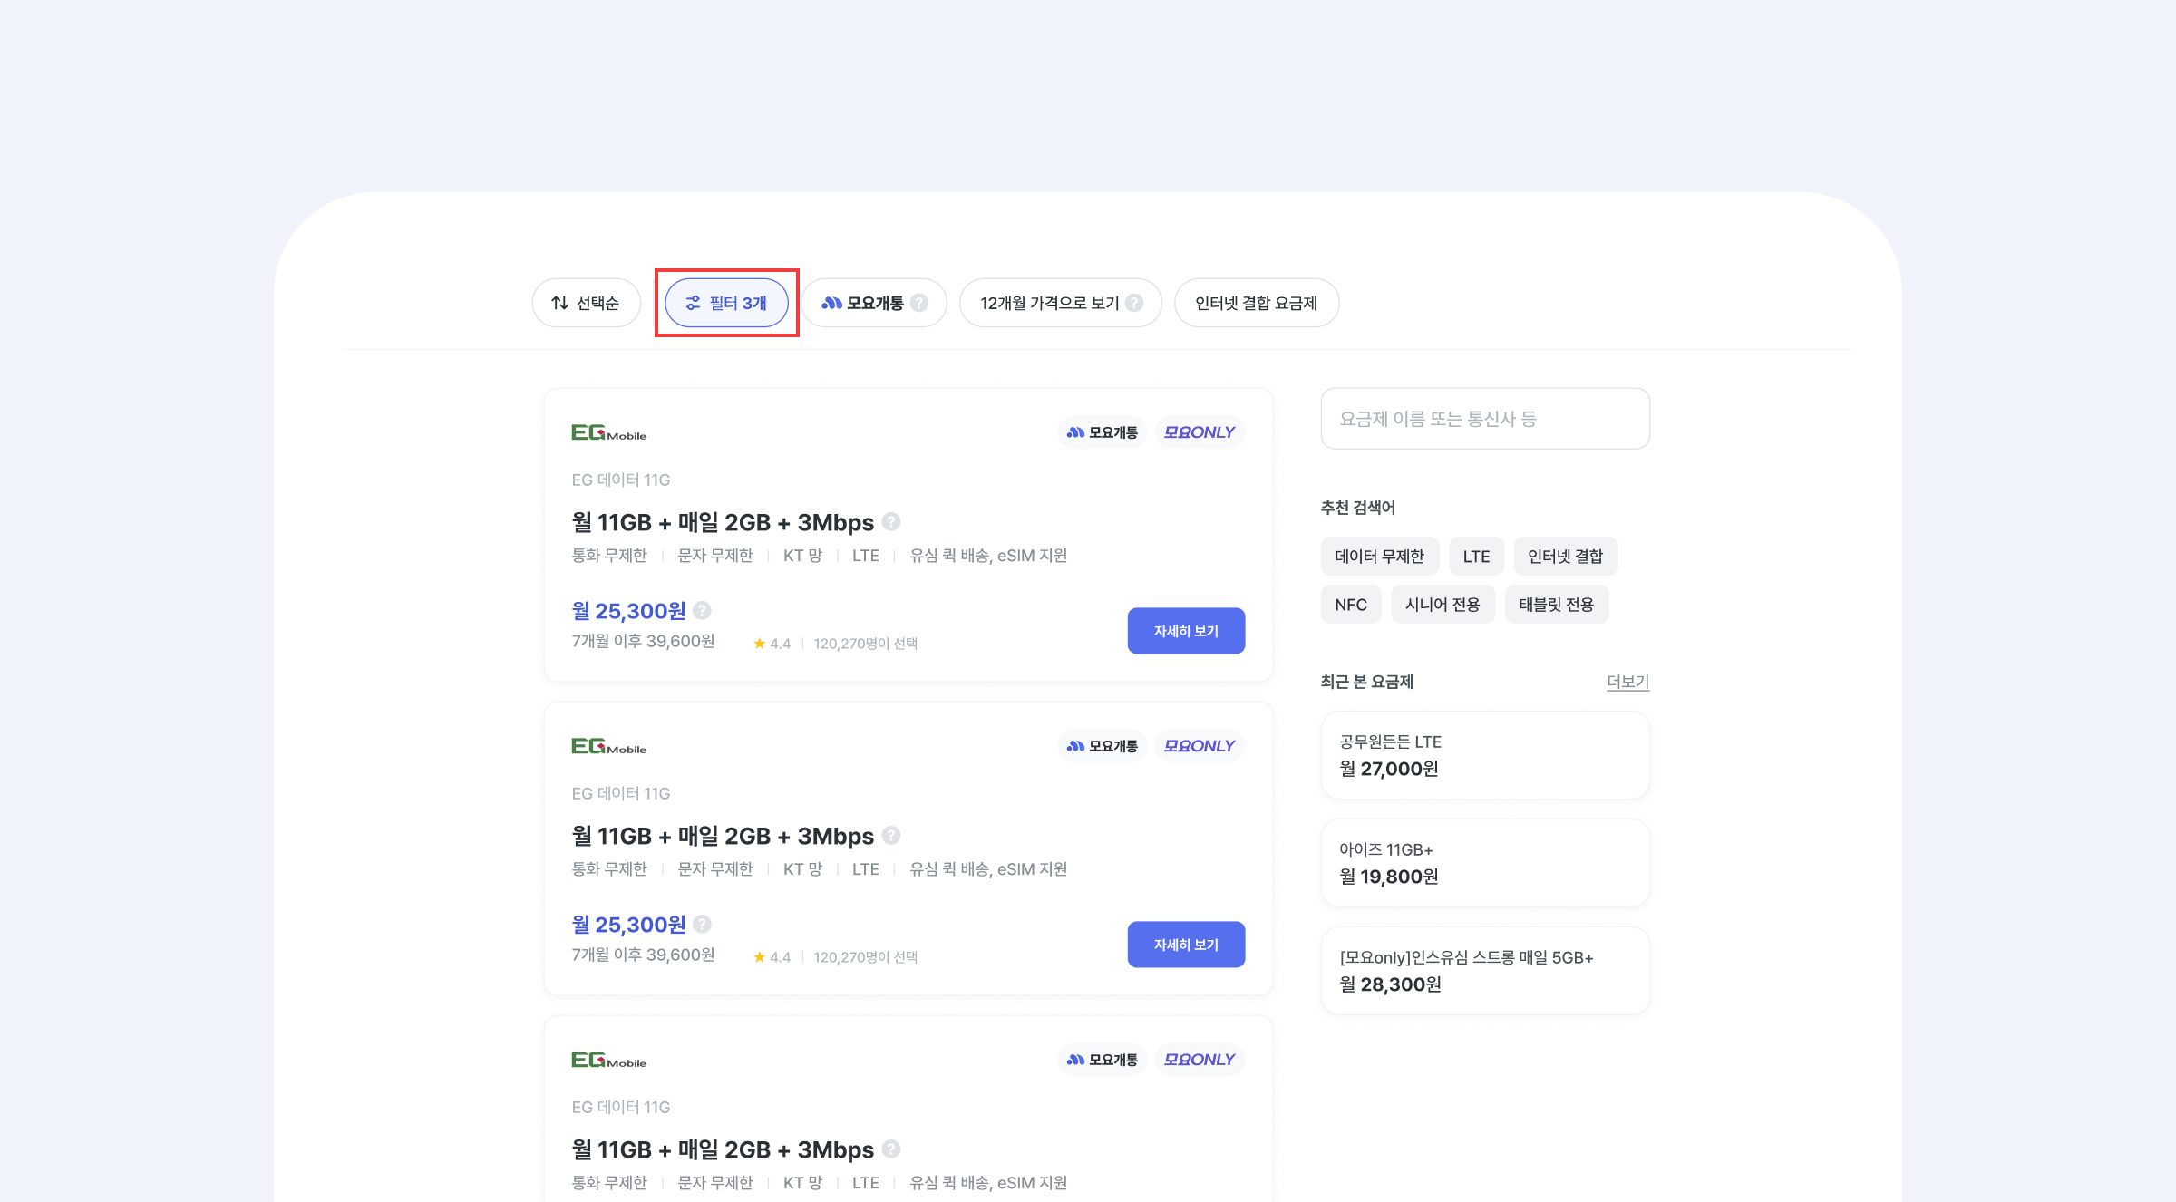Open recently viewed 공무원든든 LTE plan card
The image size is (2176, 1202).
(1485, 755)
